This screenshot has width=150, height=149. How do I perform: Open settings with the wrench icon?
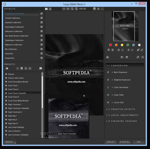point(138,57)
